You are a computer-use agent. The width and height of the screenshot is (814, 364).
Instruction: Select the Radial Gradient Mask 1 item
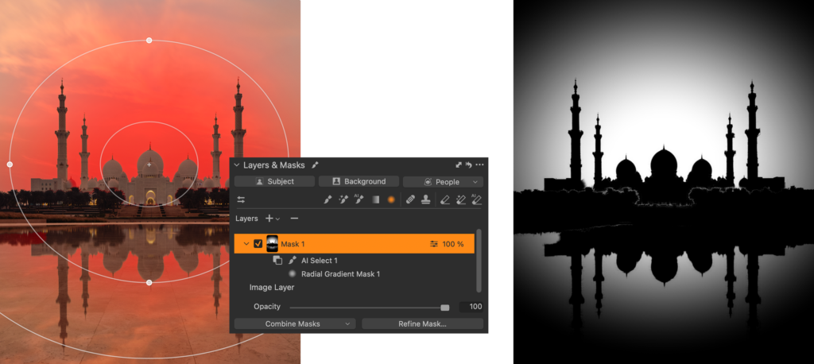[x=340, y=274]
